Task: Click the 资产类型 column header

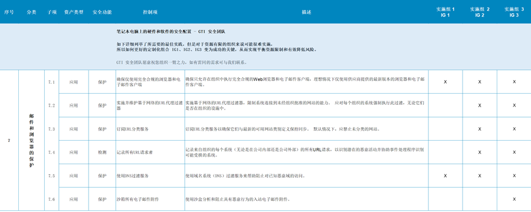Action: [x=74, y=12]
